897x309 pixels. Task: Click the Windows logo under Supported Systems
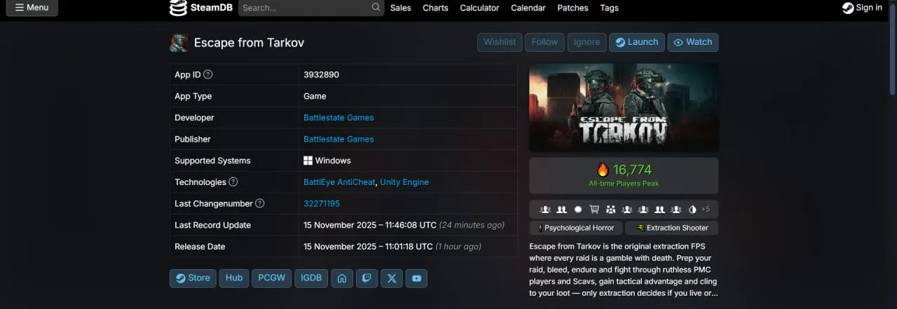click(308, 161)
